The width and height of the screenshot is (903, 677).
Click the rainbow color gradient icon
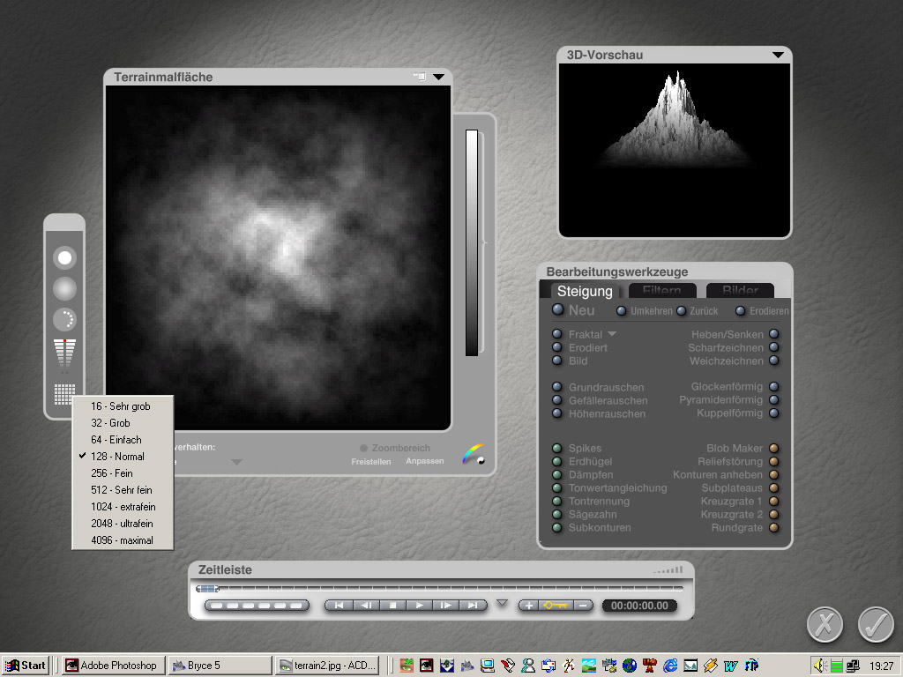[x=474, y=453]
